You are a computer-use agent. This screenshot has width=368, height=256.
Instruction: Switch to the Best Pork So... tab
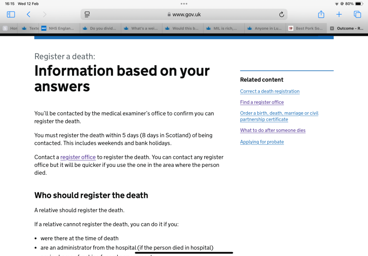coord(306,29)
